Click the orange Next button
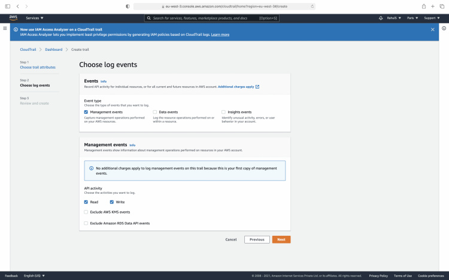Viewport: 449px width, 280px height. click(281, 239)
